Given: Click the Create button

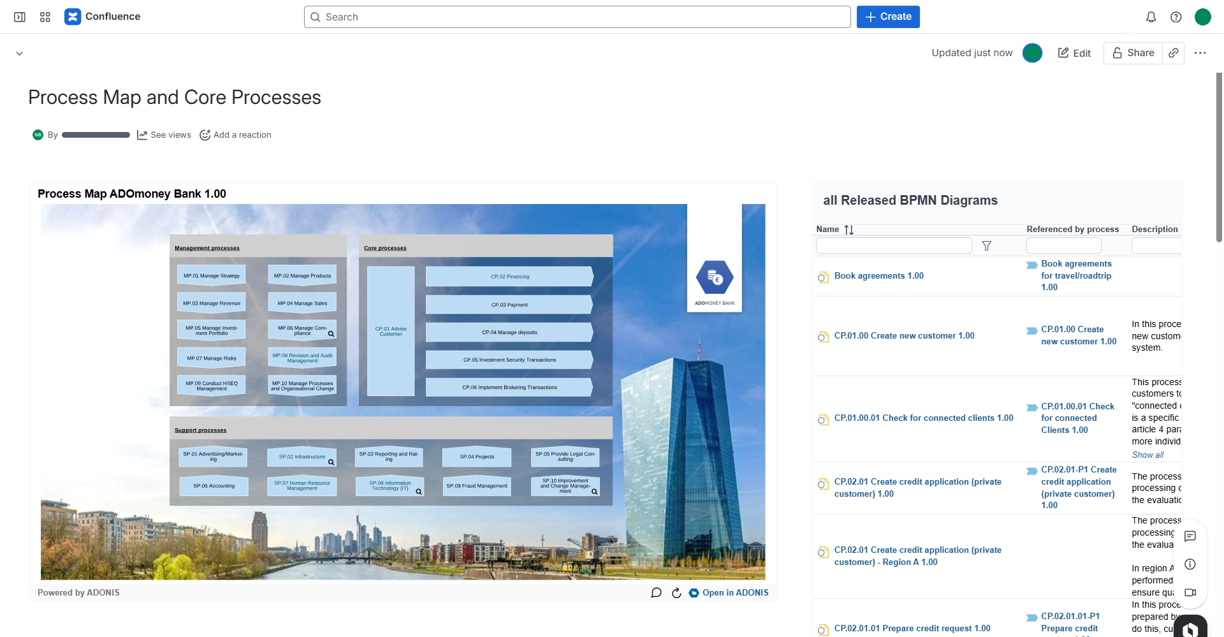Looking at the screenshot, I should coord(888,17).
